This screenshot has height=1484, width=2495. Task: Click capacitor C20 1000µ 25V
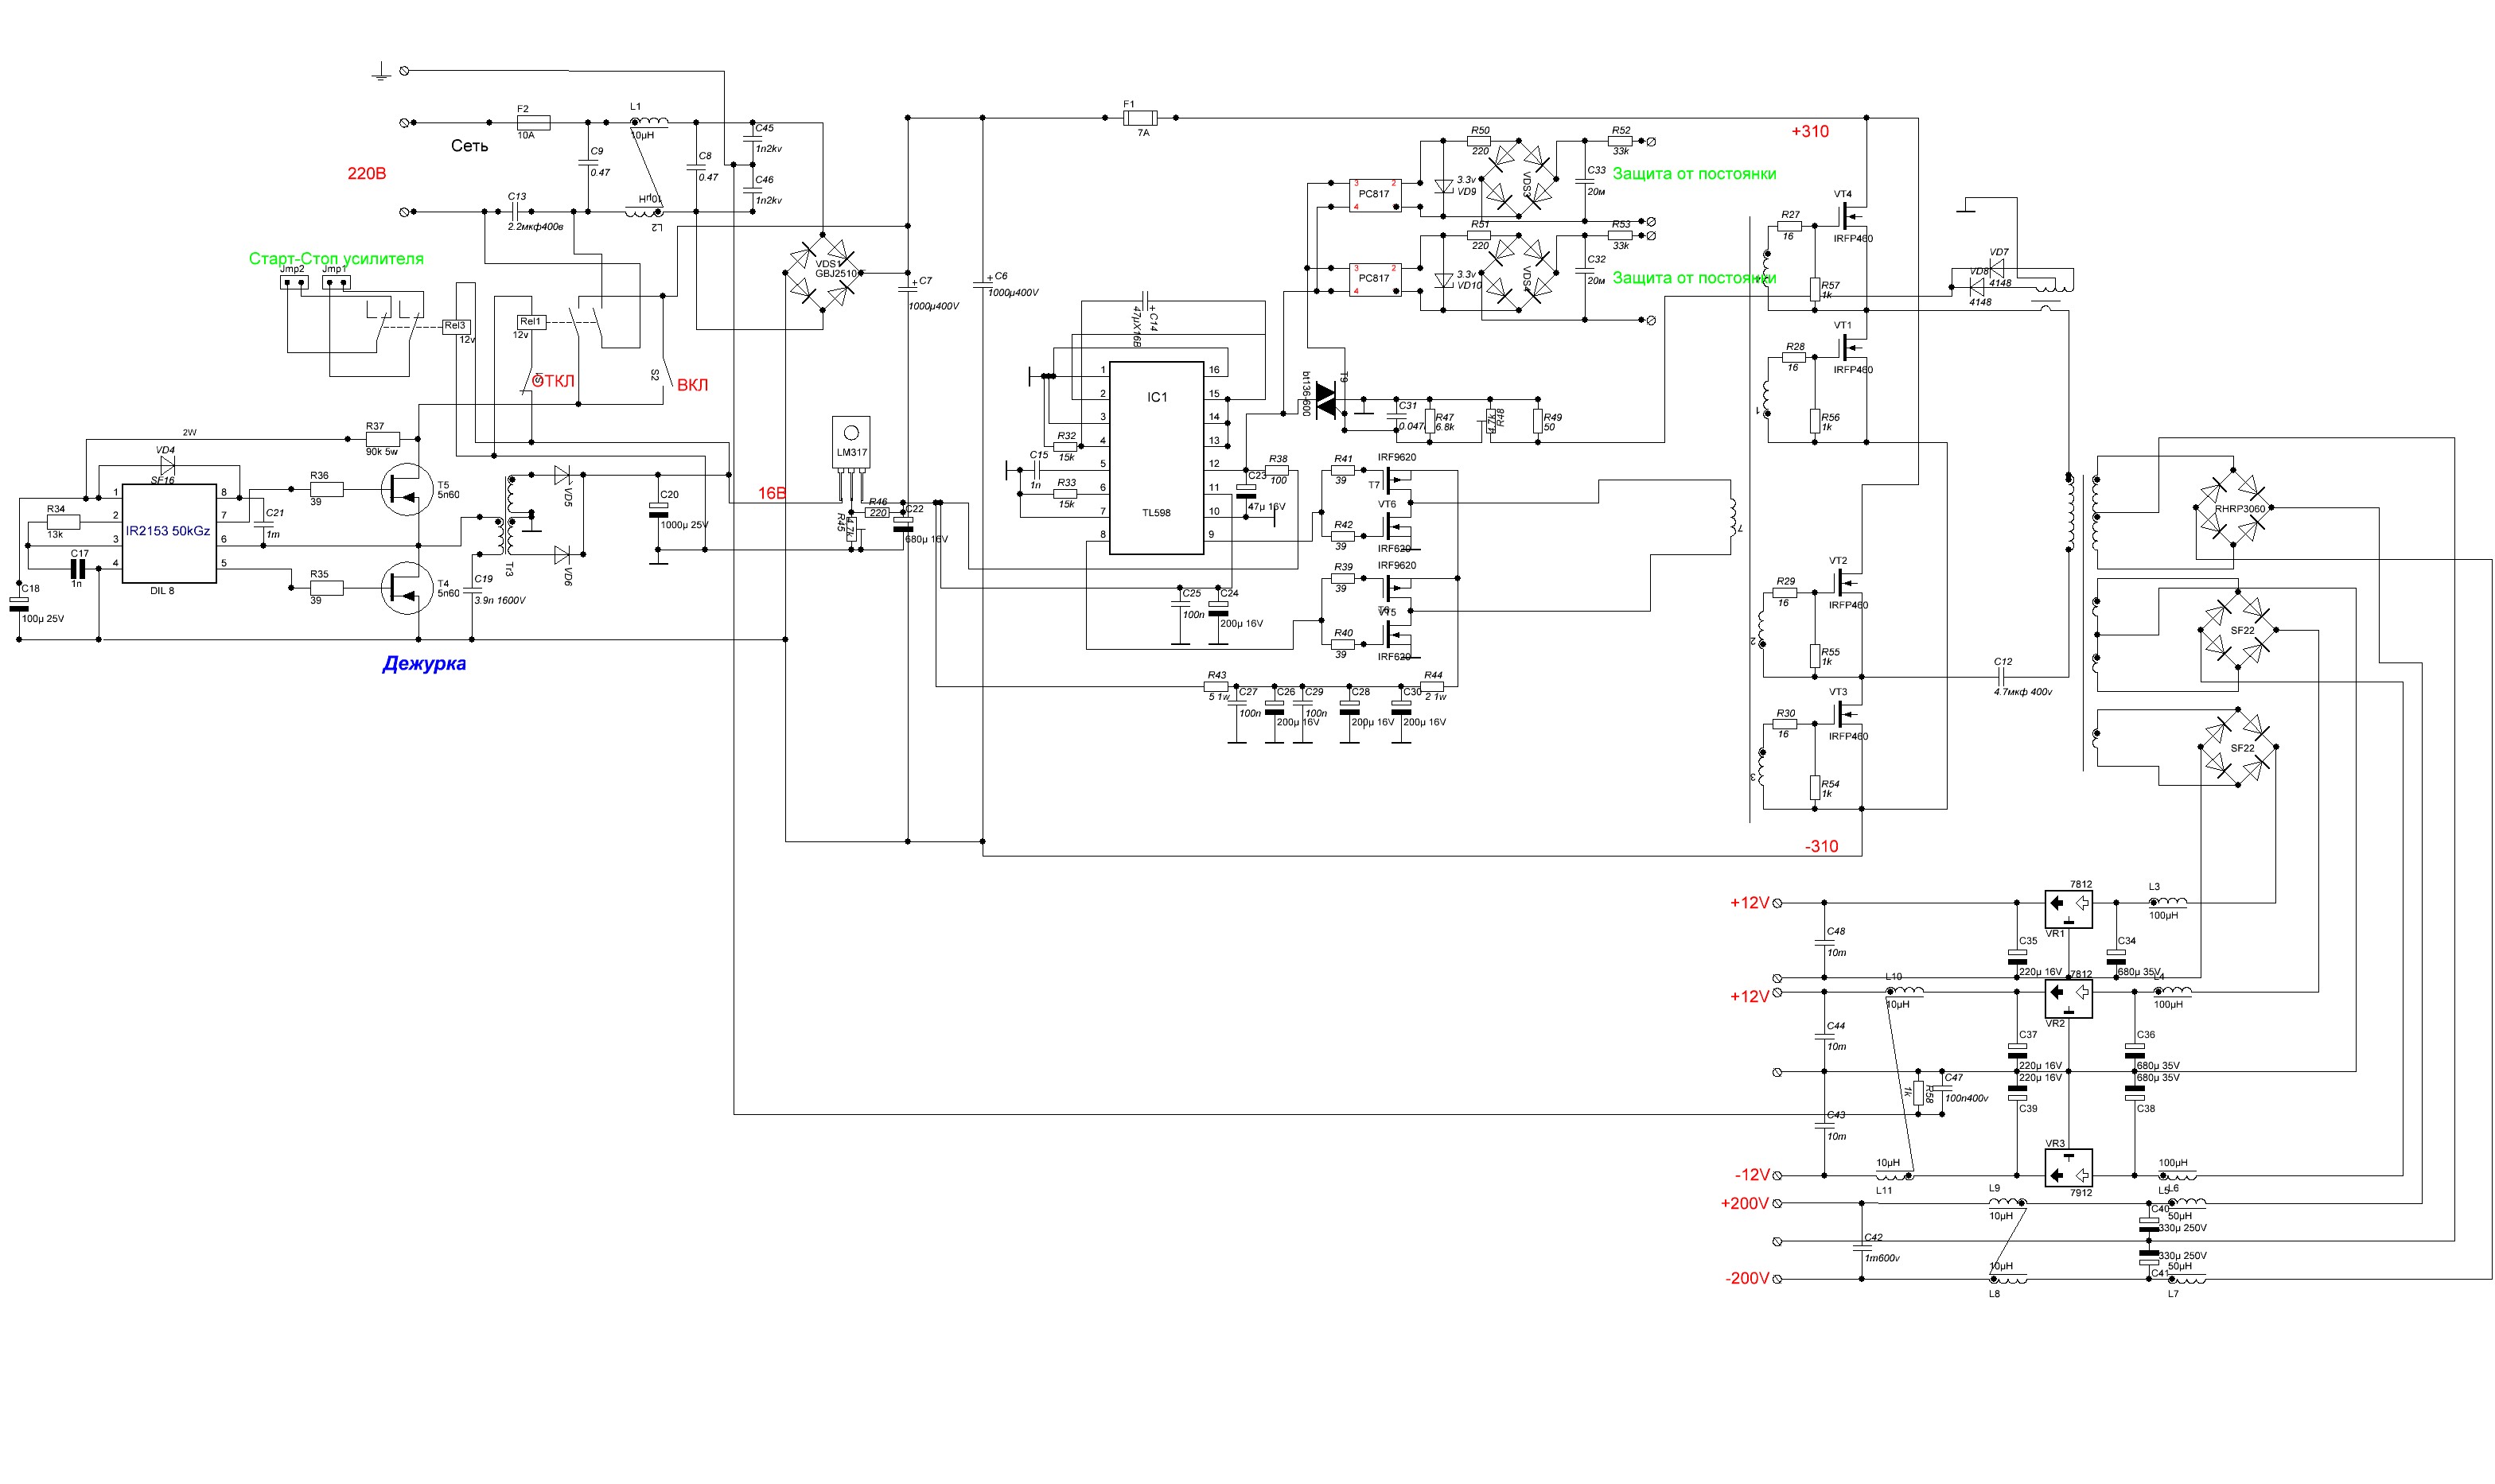[x=657, y=510]
